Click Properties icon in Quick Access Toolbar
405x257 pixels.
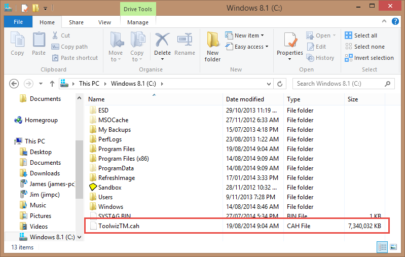pos(24,8)
